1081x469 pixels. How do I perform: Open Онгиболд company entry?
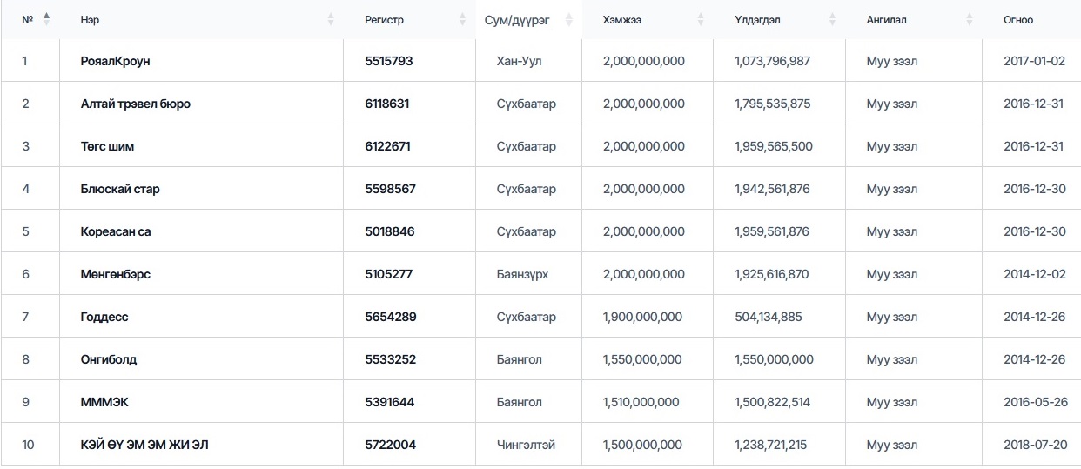(109, 359)
